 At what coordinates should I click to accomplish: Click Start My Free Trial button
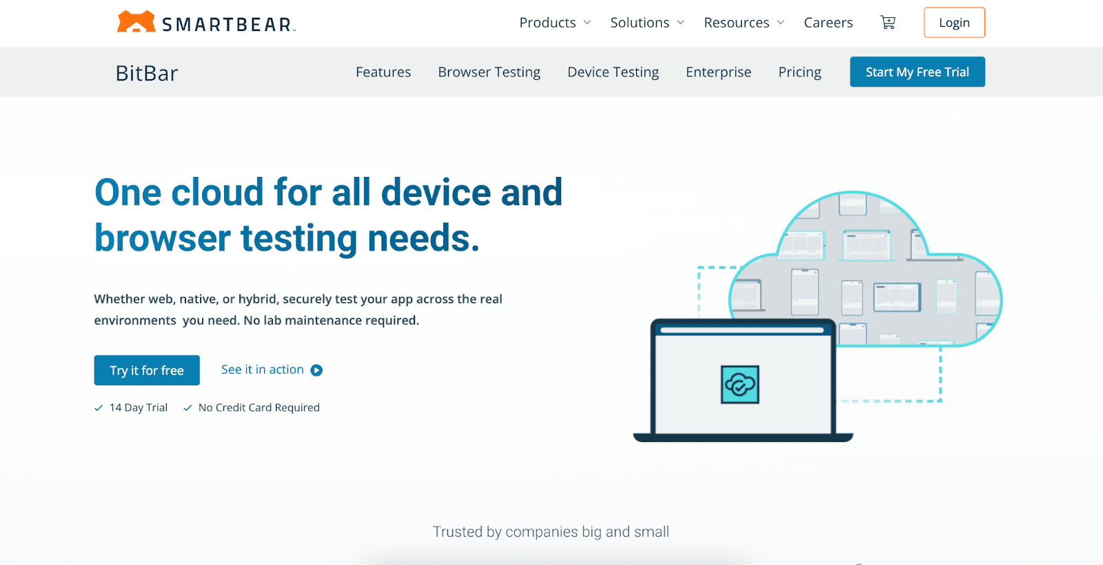[917, 72]
